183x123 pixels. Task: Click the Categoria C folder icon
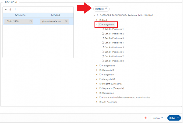[100, 70]
